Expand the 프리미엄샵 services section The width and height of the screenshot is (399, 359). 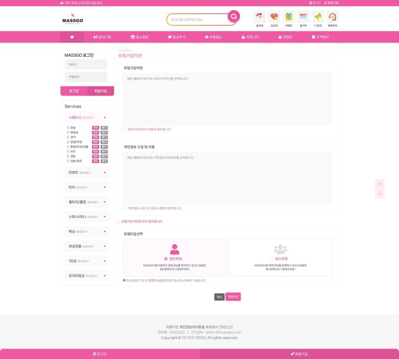pyautogui.click(x=87, y=276)
